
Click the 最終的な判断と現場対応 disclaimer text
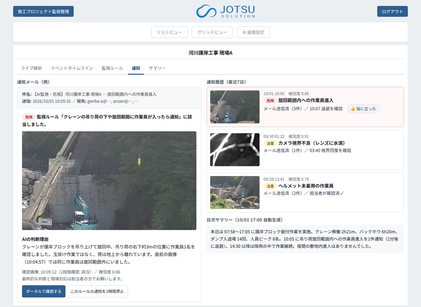coord(72,279)
